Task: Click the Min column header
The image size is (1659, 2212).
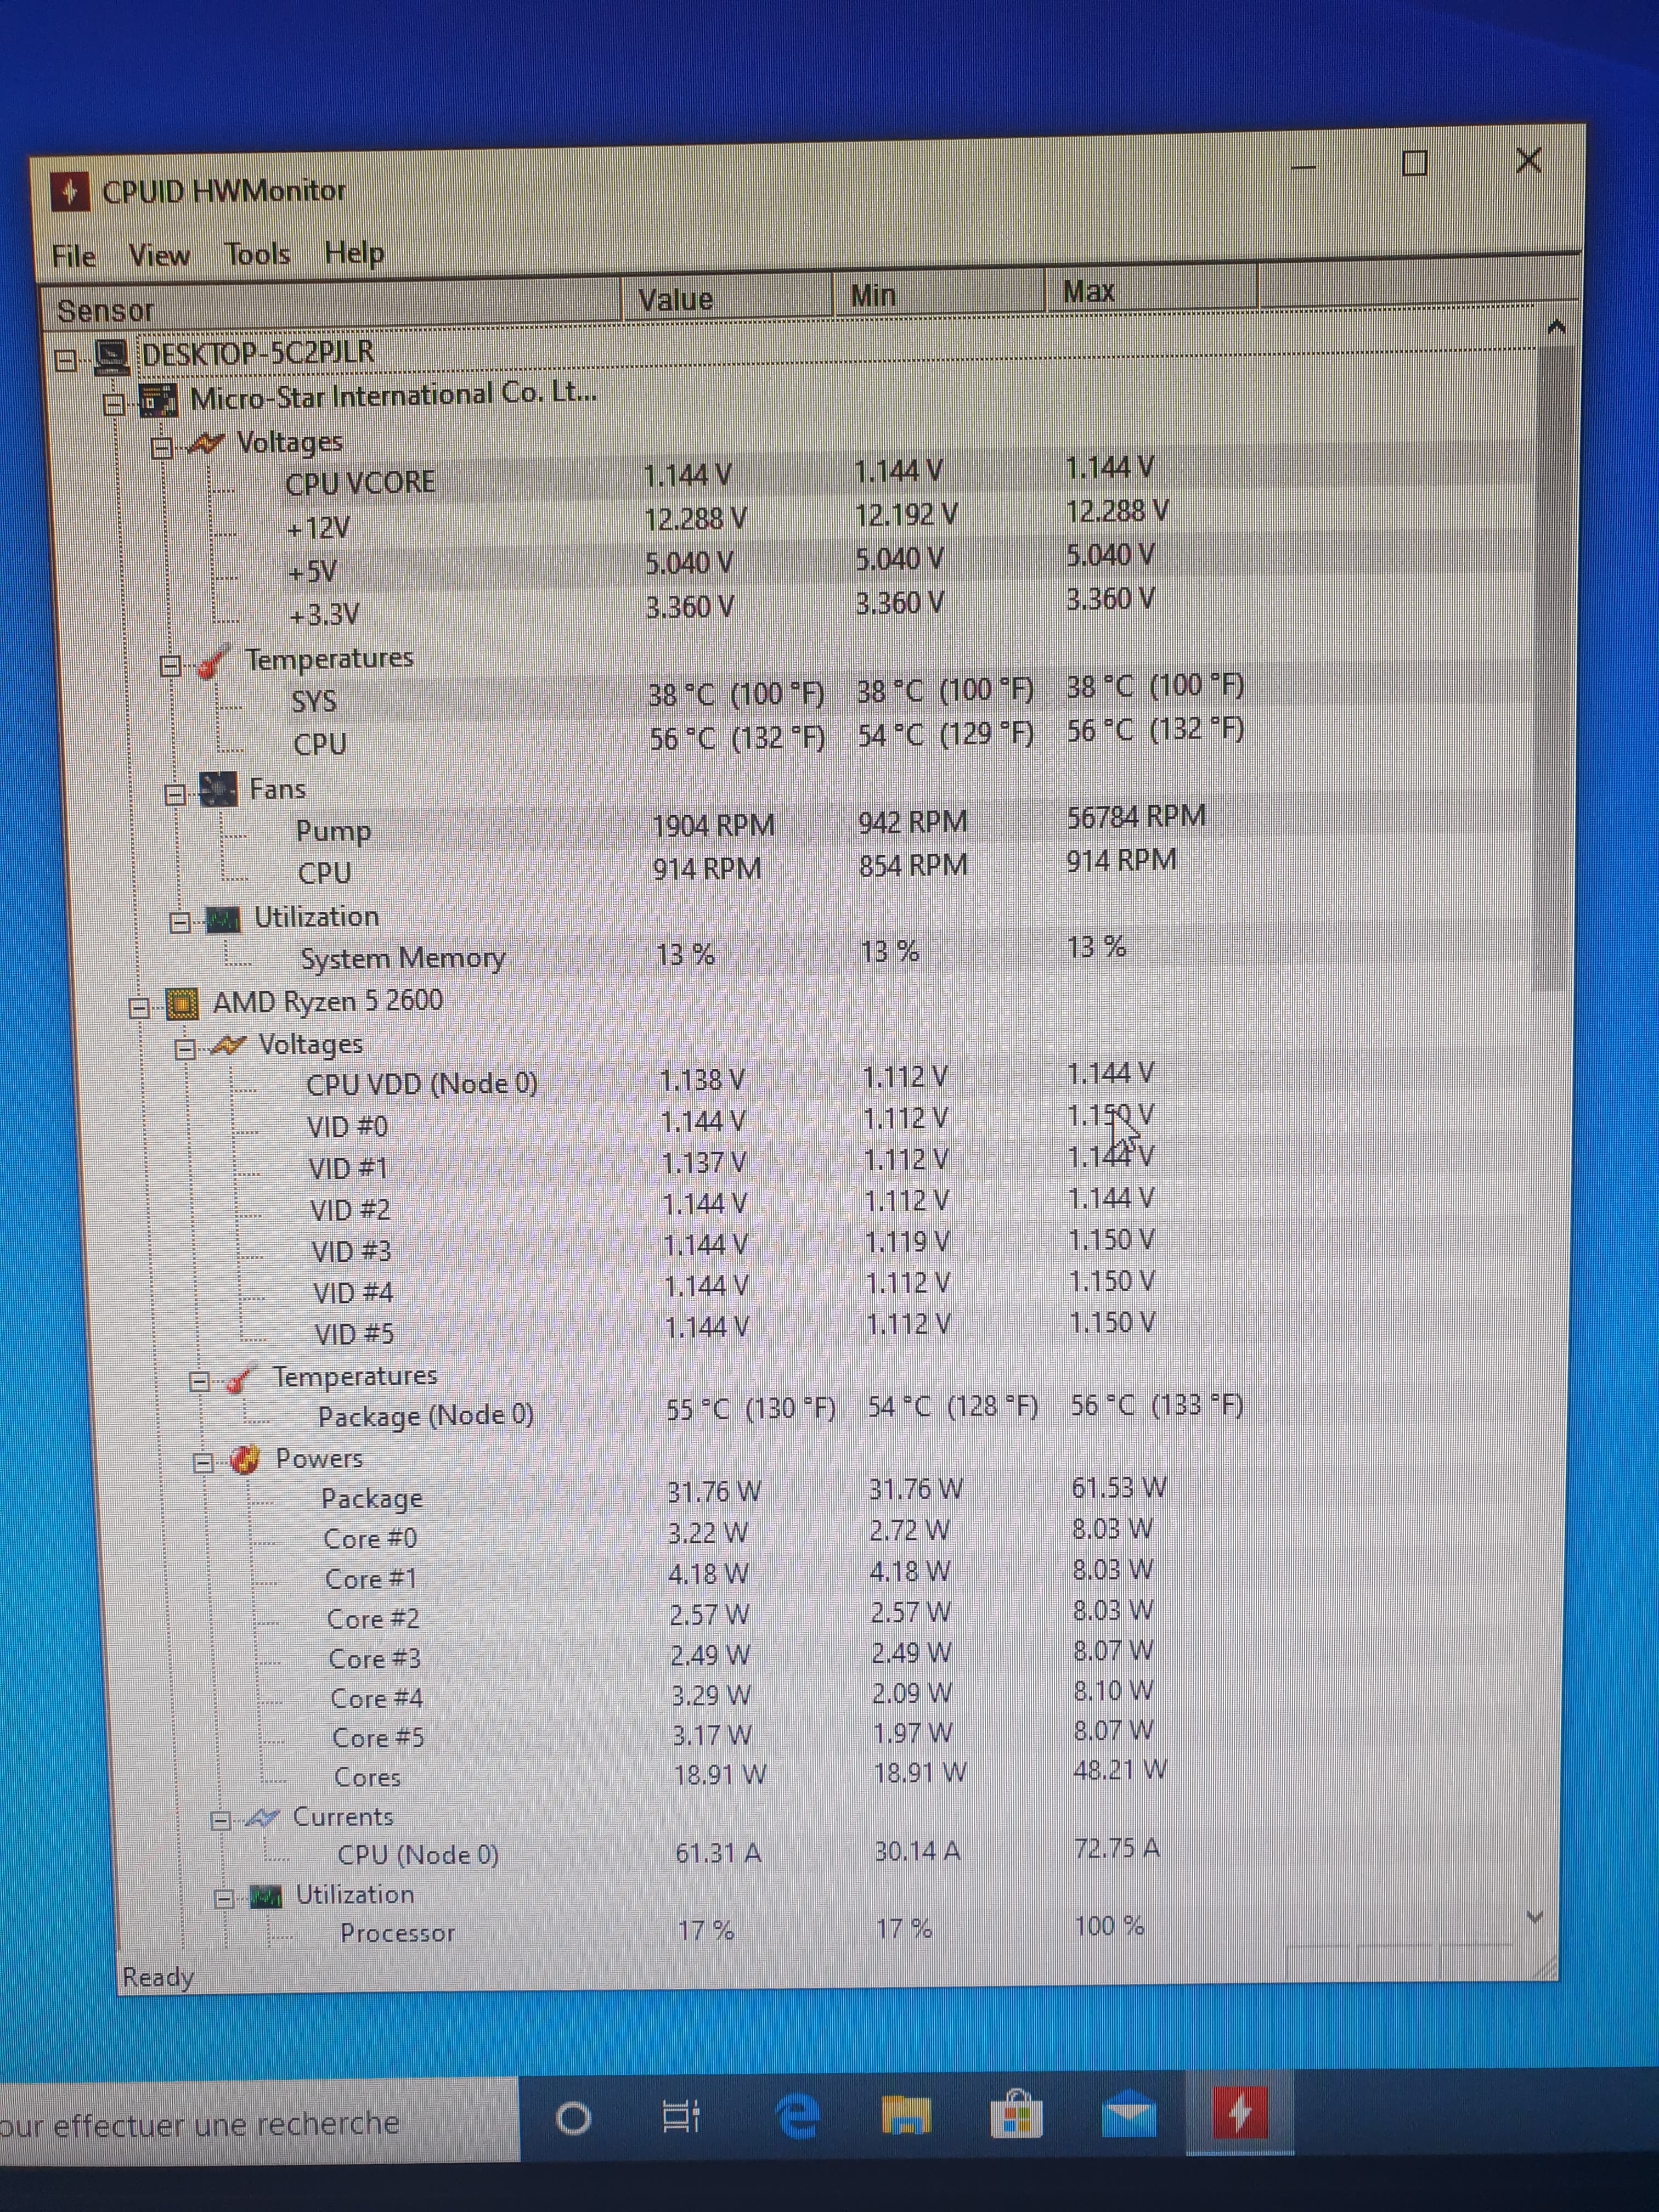Action: tap(938, 294)
